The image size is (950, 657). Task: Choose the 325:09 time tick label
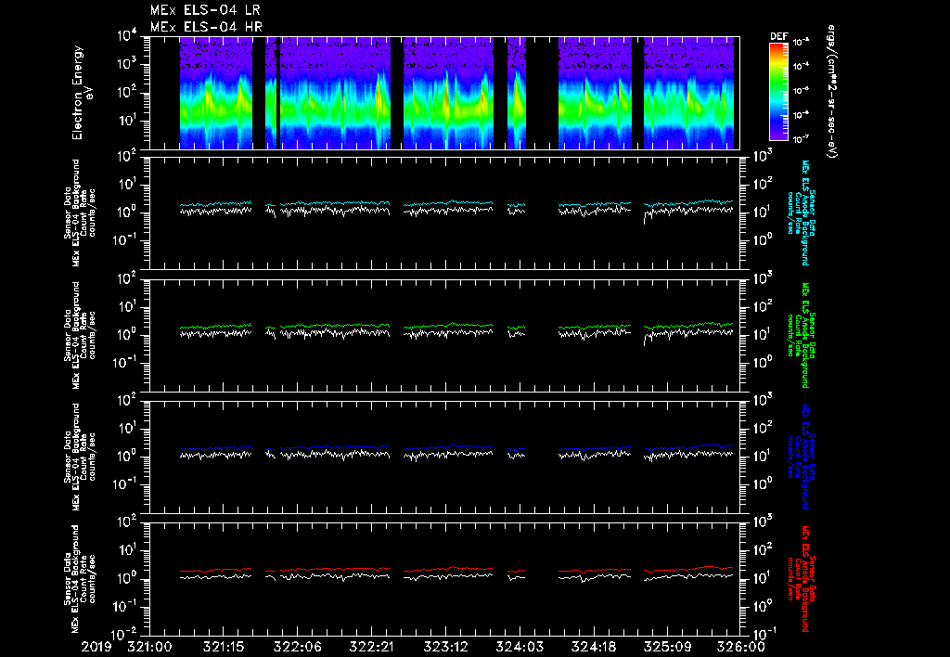[668, 646]
